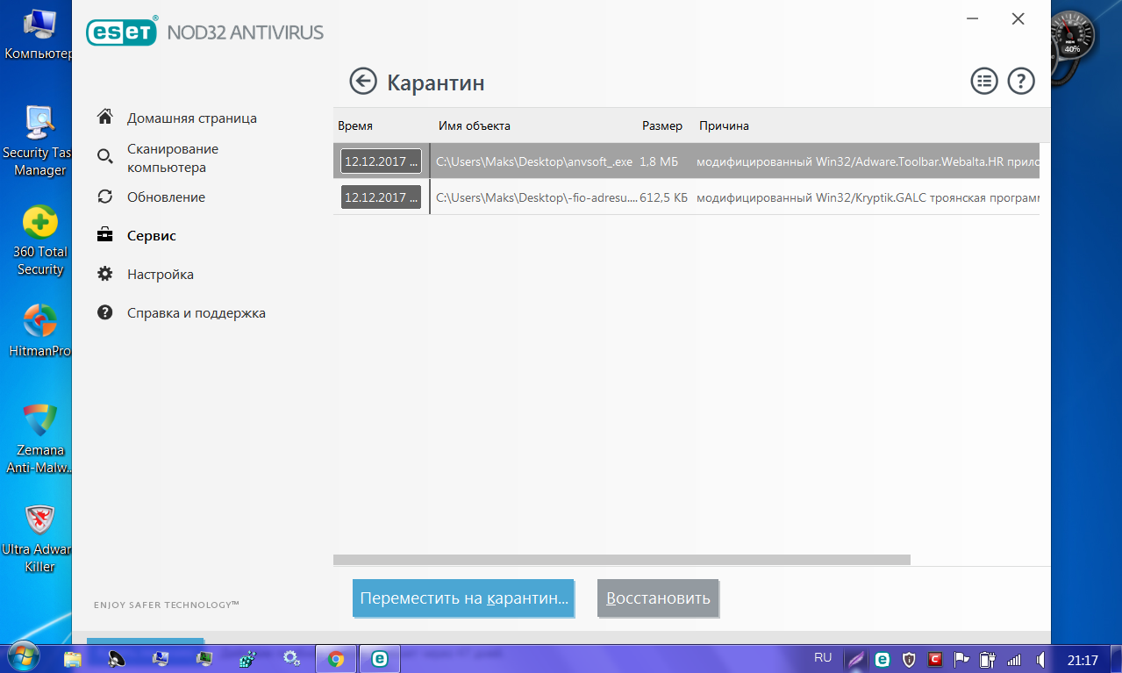The image size is (1122, 673).
Task: Select the anvsoft_.exe quarantine row
Action: [686, 161]
